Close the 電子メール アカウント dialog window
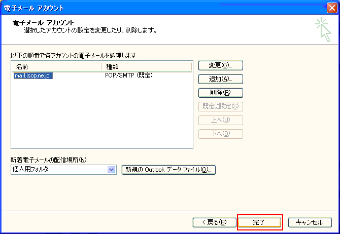This screenshot has height=234, width=340. 332,8
